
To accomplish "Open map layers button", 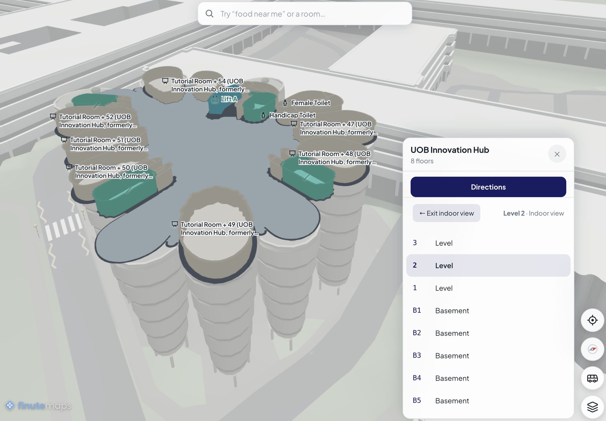I will [592, 407].
